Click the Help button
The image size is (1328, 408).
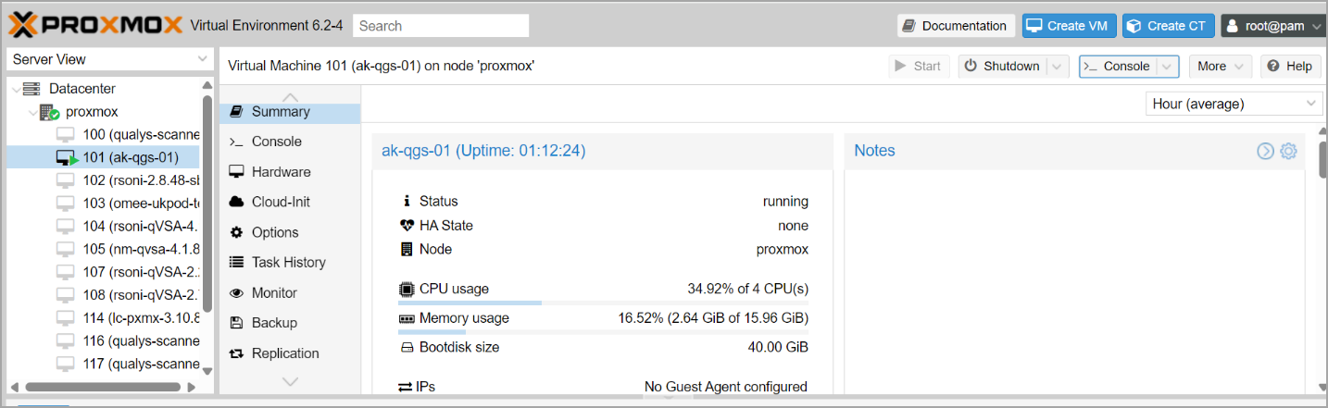(1289, 66)
